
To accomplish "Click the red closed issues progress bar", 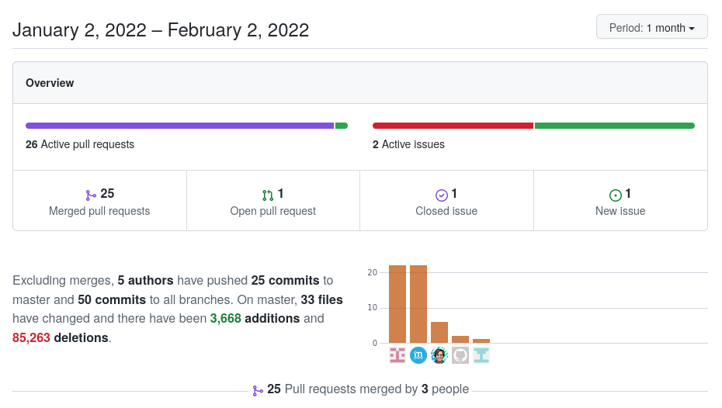I will pos(453,126).
